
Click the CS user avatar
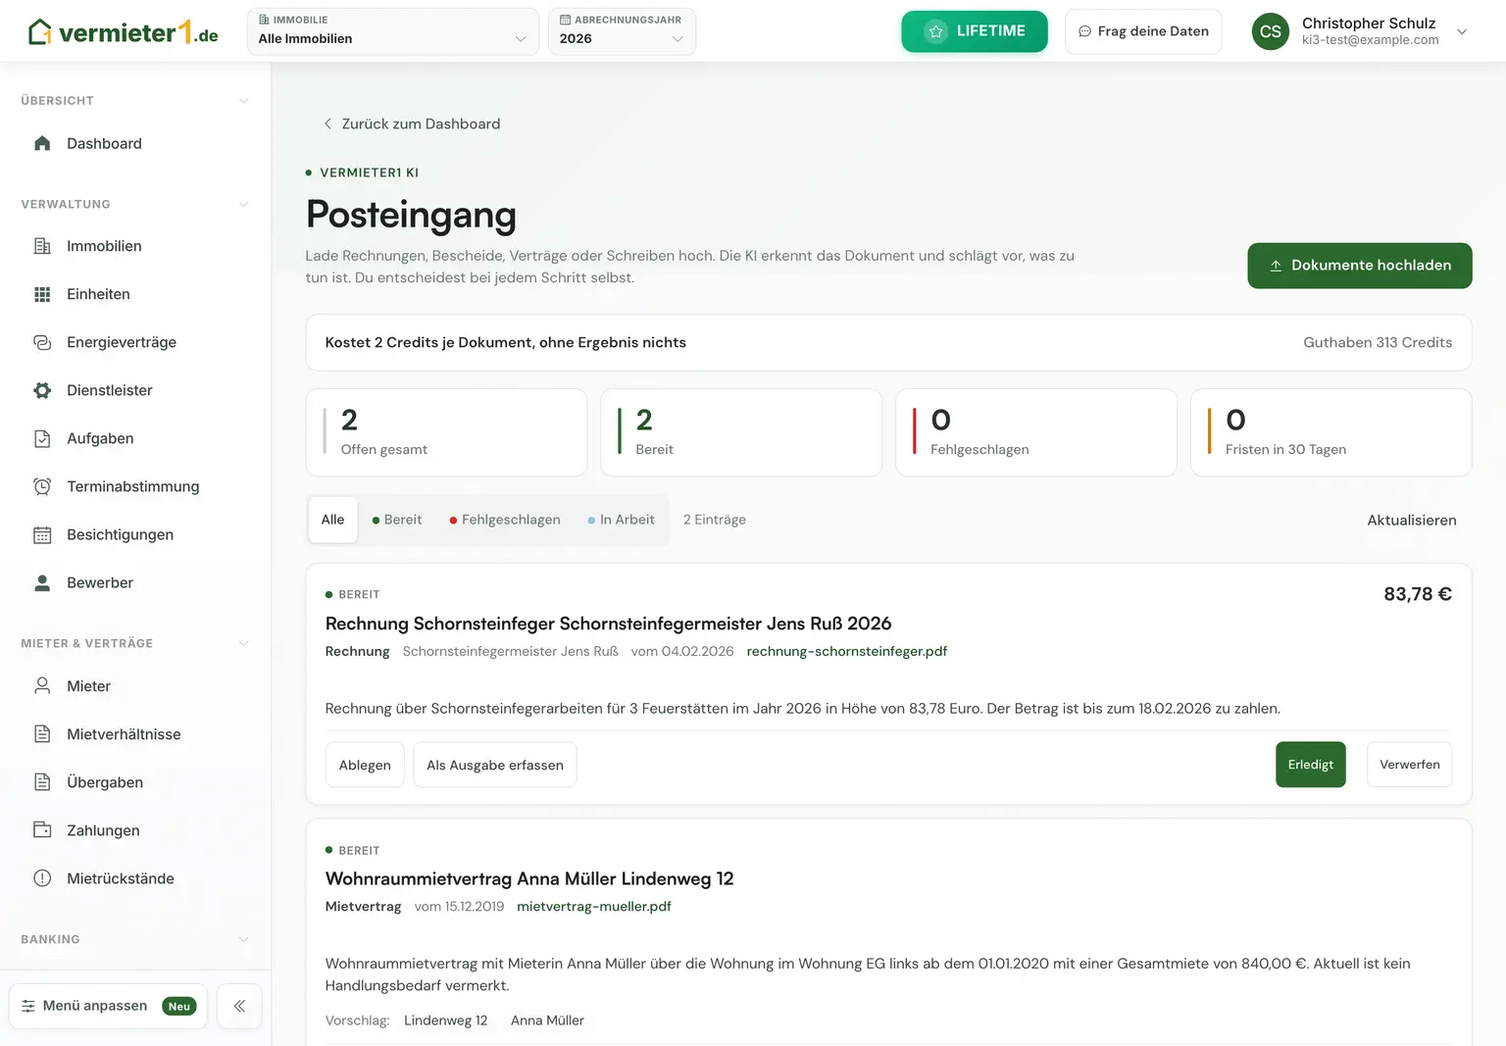(x=1271, y=31)
